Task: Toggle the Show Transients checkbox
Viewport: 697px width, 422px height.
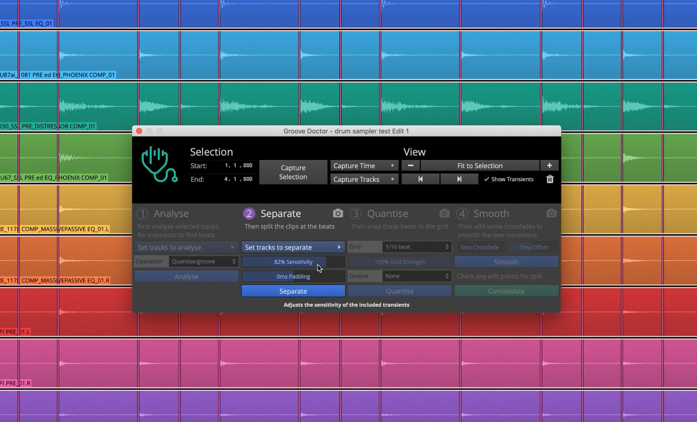Action: tap(487, 179)
